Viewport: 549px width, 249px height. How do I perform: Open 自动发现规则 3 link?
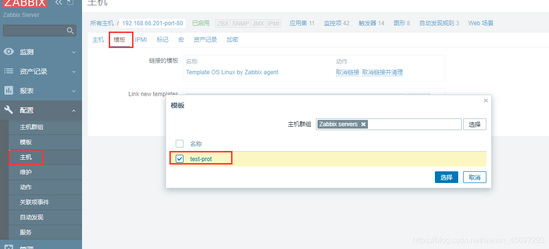pyautogui.click(x=439, y=23)
